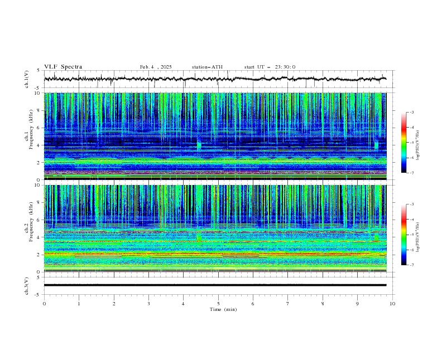Screen dimensions: 442x341
Task: Click the "-3" tick on the upper colorbar
Action: (412, 112)
